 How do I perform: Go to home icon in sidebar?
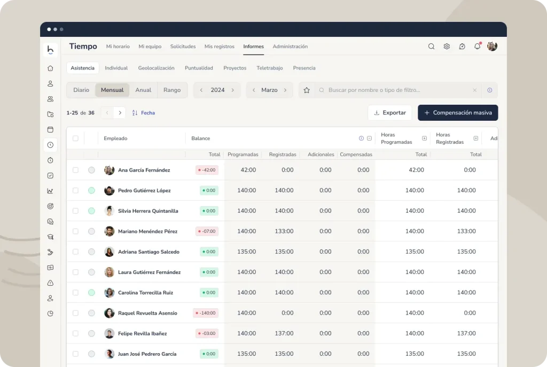click(50, 68)
